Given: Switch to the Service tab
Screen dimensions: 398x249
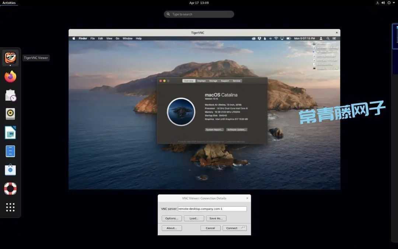Looking at the screenshot, I should click(x=236, y=81).
